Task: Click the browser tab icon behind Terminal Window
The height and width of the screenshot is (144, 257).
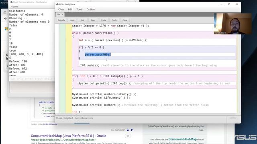Action: (x=5, y=13)
